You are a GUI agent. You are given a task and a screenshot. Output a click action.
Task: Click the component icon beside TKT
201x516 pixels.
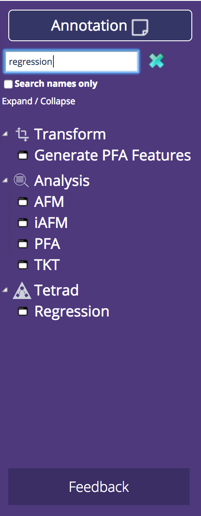pyautogui.click(x=23, y=265)
